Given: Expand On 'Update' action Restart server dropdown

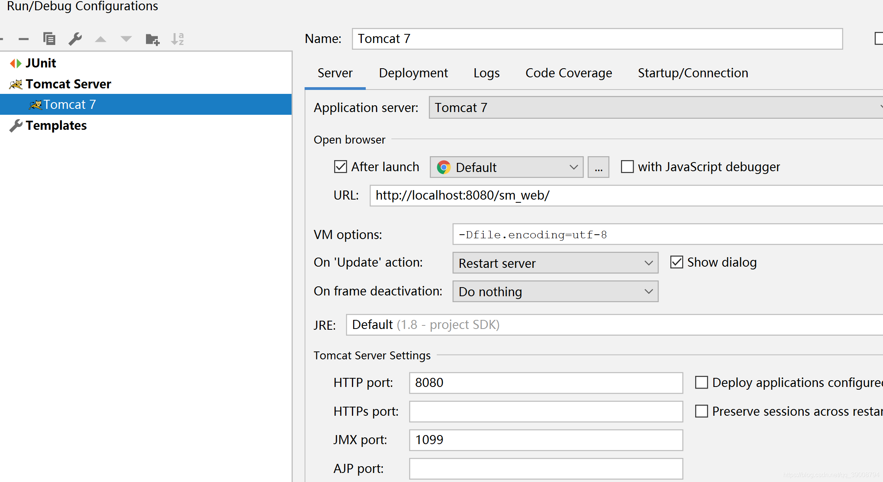Looking at the screenshot, I should [x=555, y=263].
